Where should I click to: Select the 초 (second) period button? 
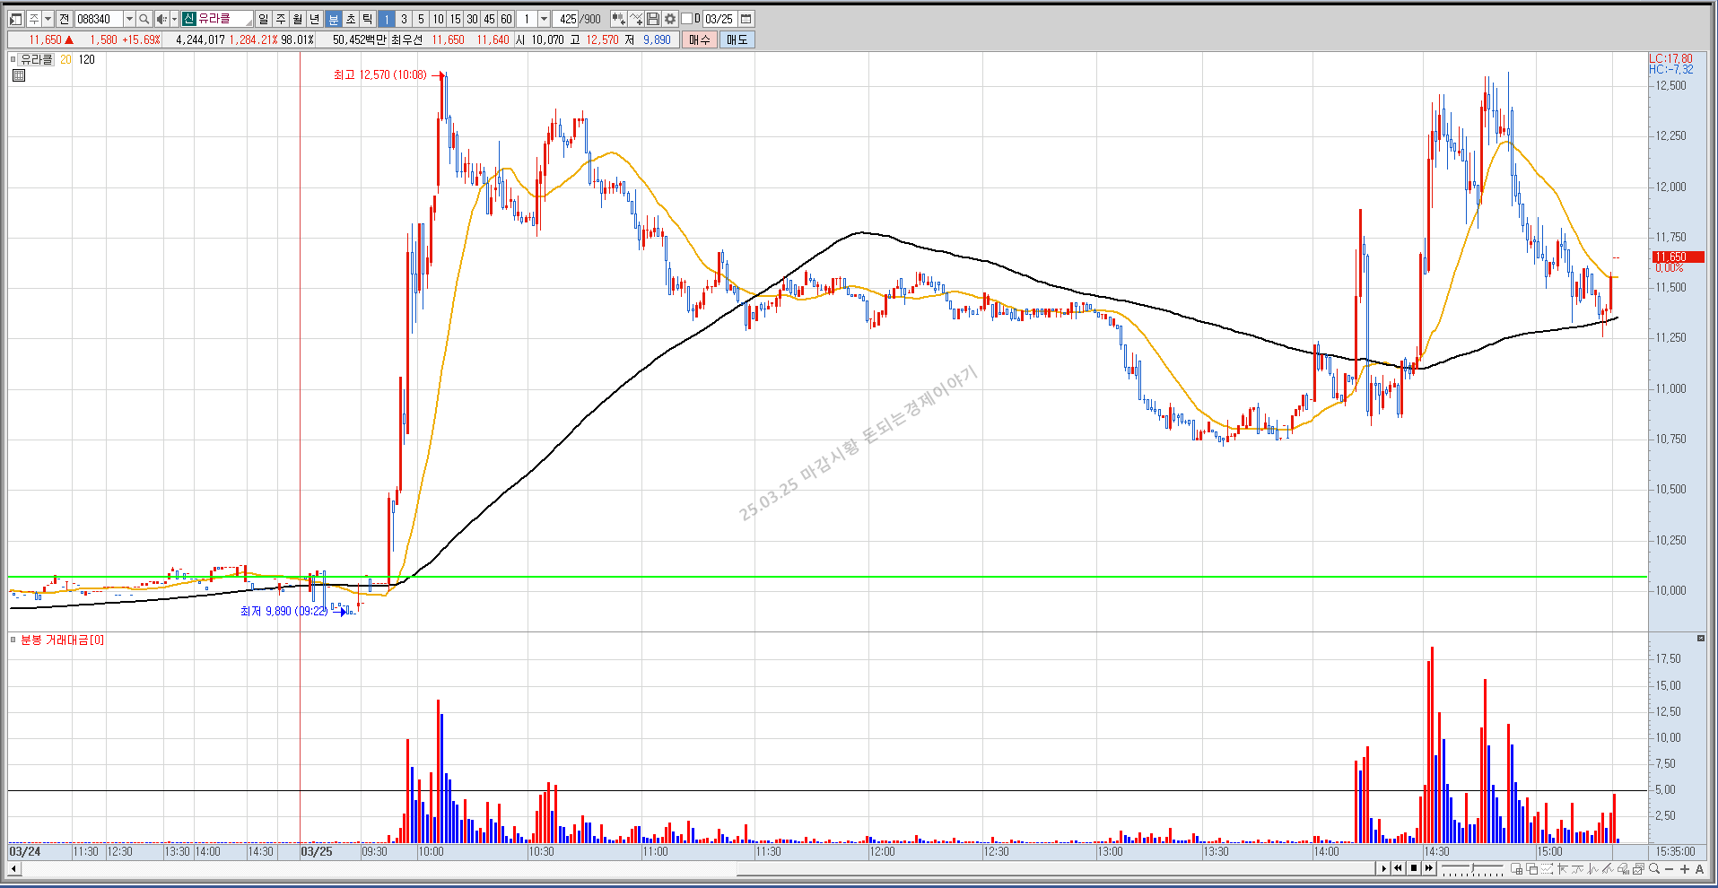(351, 19)
